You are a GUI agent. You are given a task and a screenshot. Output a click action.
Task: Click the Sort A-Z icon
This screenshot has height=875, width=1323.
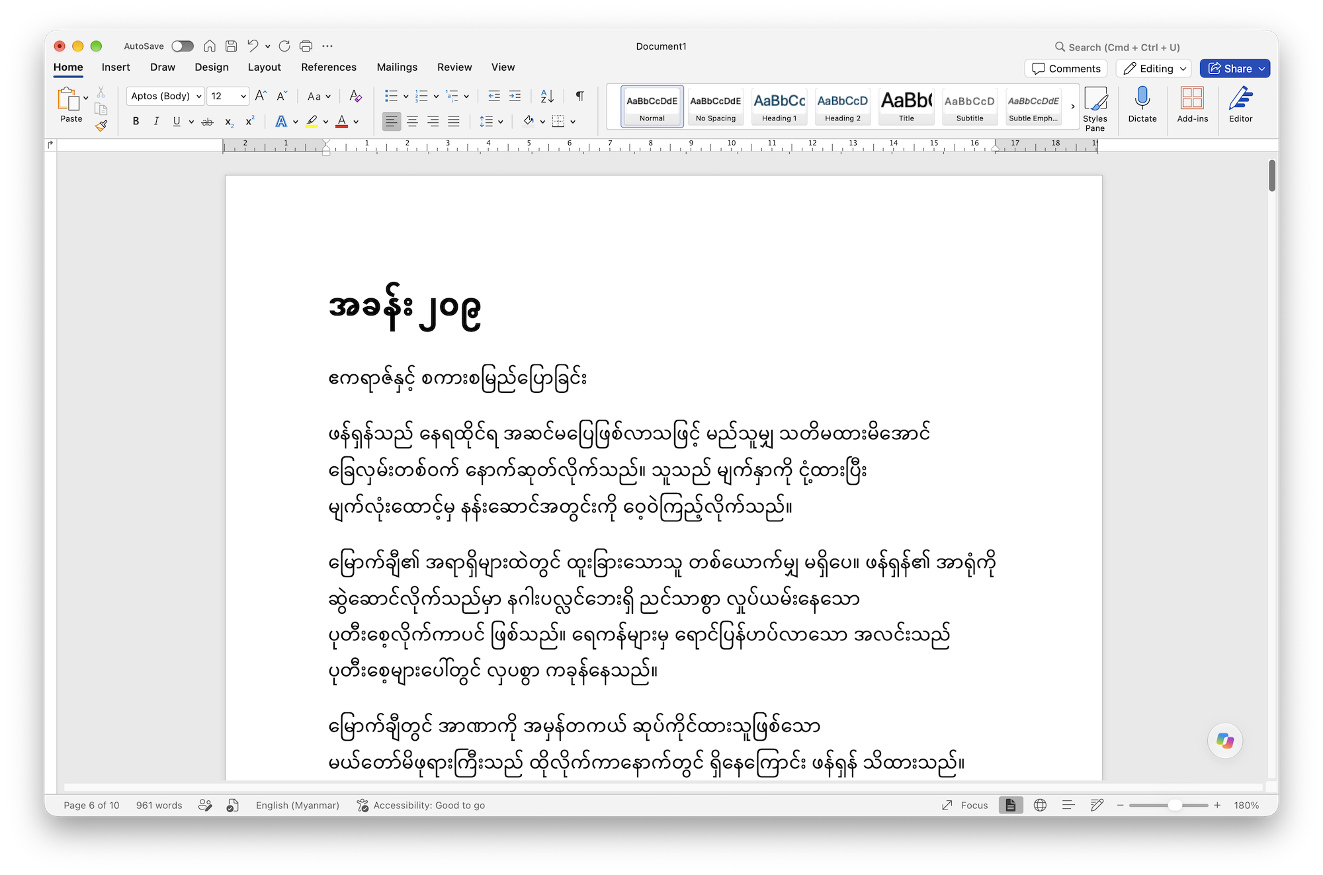tap(547, 96)
